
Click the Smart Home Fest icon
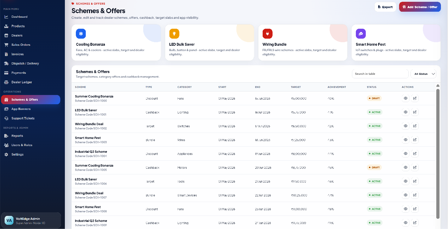(x=361, y=34)
